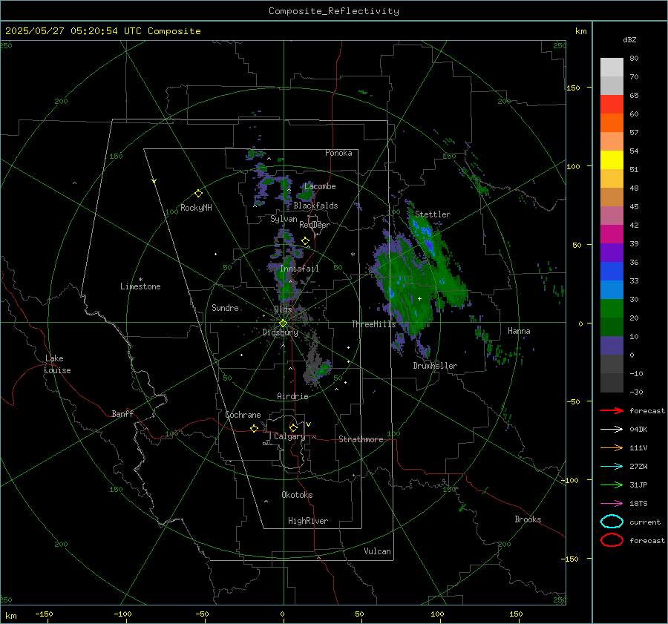Viewport: 668px width, 624px height.
Task: Click the Cochrane label
Action: click(243, 415)
